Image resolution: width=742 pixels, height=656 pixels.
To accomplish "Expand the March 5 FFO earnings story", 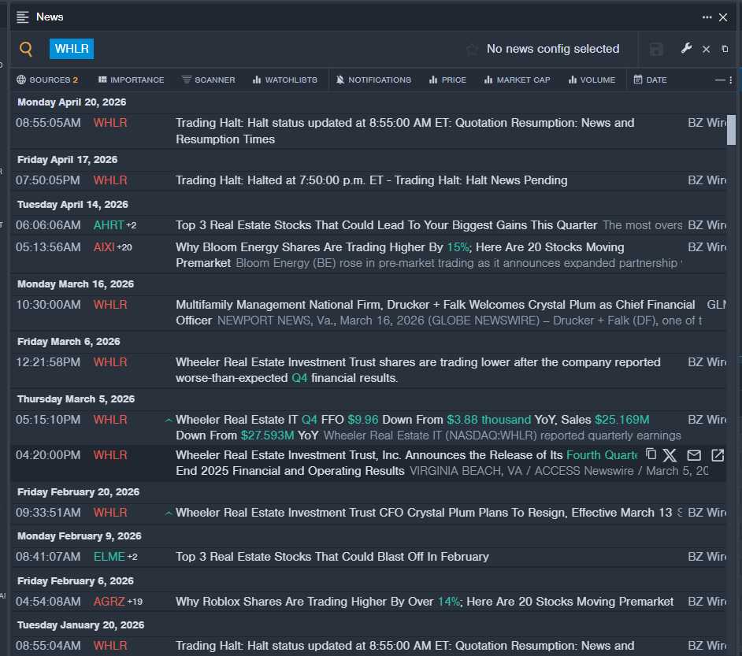I will tap(169, 421).
